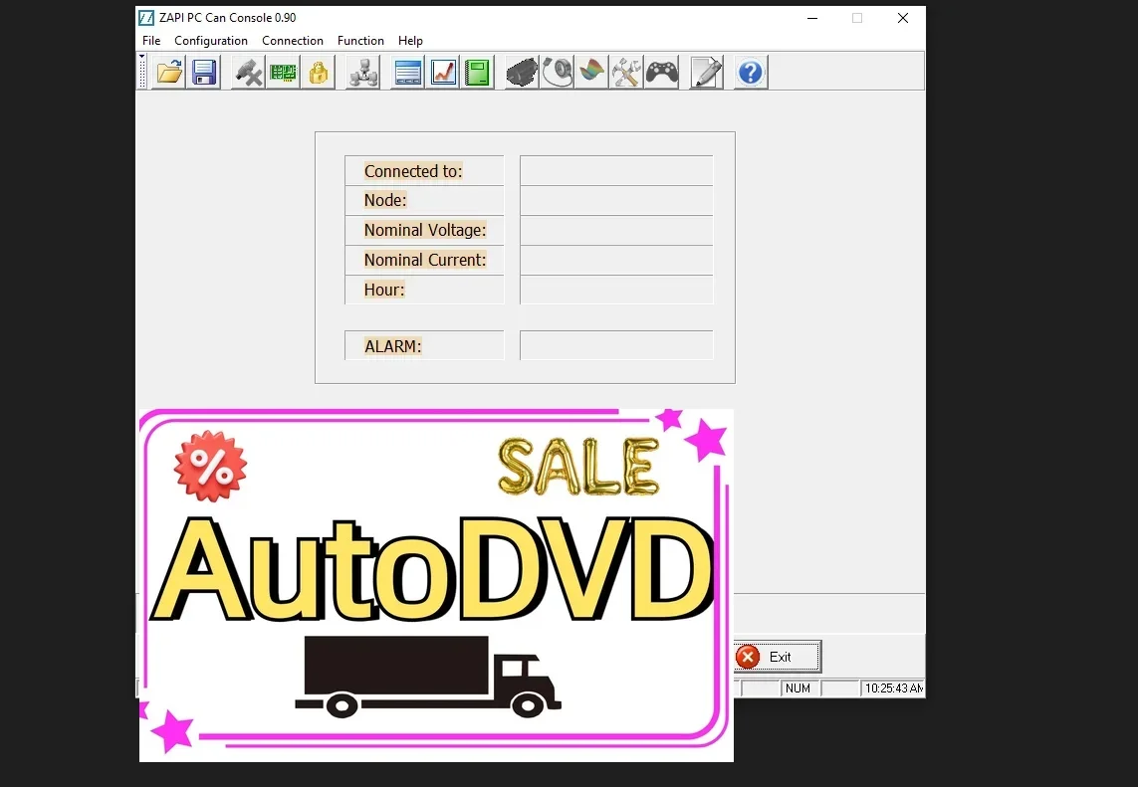Click the black electric motor icon
The width and height of the screenshot is (1138, 787).
[x=522, y=73]
